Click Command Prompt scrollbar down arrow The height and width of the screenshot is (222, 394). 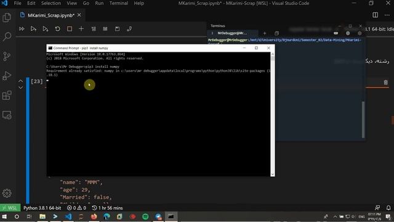(x=273, y=174)
